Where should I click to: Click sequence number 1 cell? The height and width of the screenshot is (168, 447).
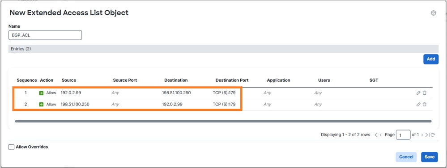26,93
